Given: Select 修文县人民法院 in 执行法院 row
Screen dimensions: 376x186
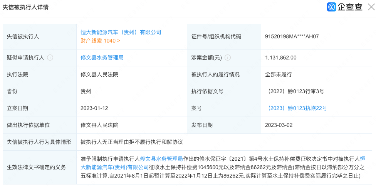Looking at the screenshot, I should 99,74.
